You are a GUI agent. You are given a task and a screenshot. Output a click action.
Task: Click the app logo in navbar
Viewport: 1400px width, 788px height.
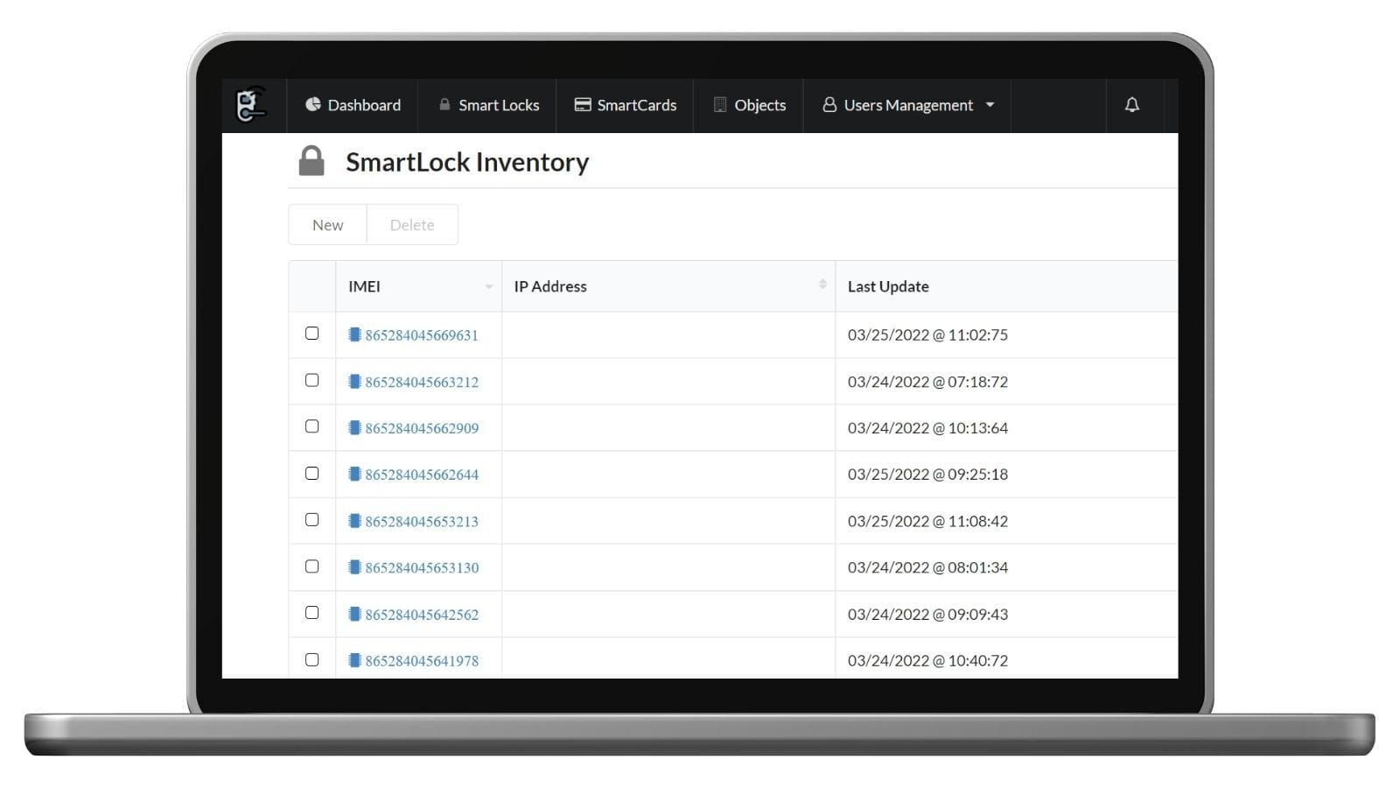(251, 105)
